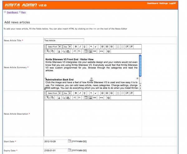Open Settings in the orange header
187x154 pixels.
[x=164, y=3]
